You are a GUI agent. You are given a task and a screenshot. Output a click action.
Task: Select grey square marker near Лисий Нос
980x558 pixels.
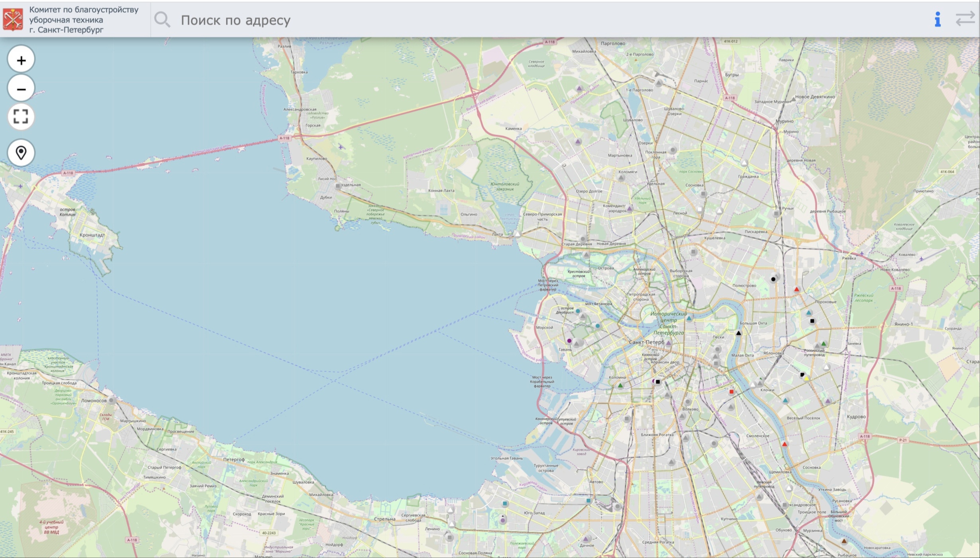pos(338,185)
